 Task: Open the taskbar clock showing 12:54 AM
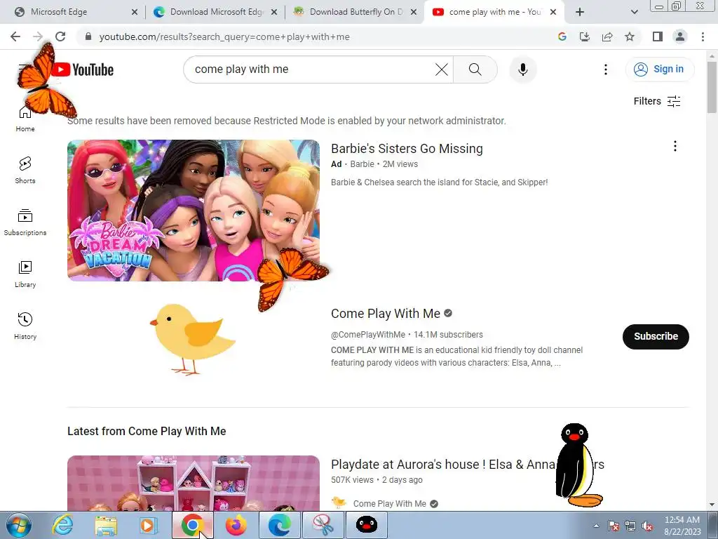point(682,525)
